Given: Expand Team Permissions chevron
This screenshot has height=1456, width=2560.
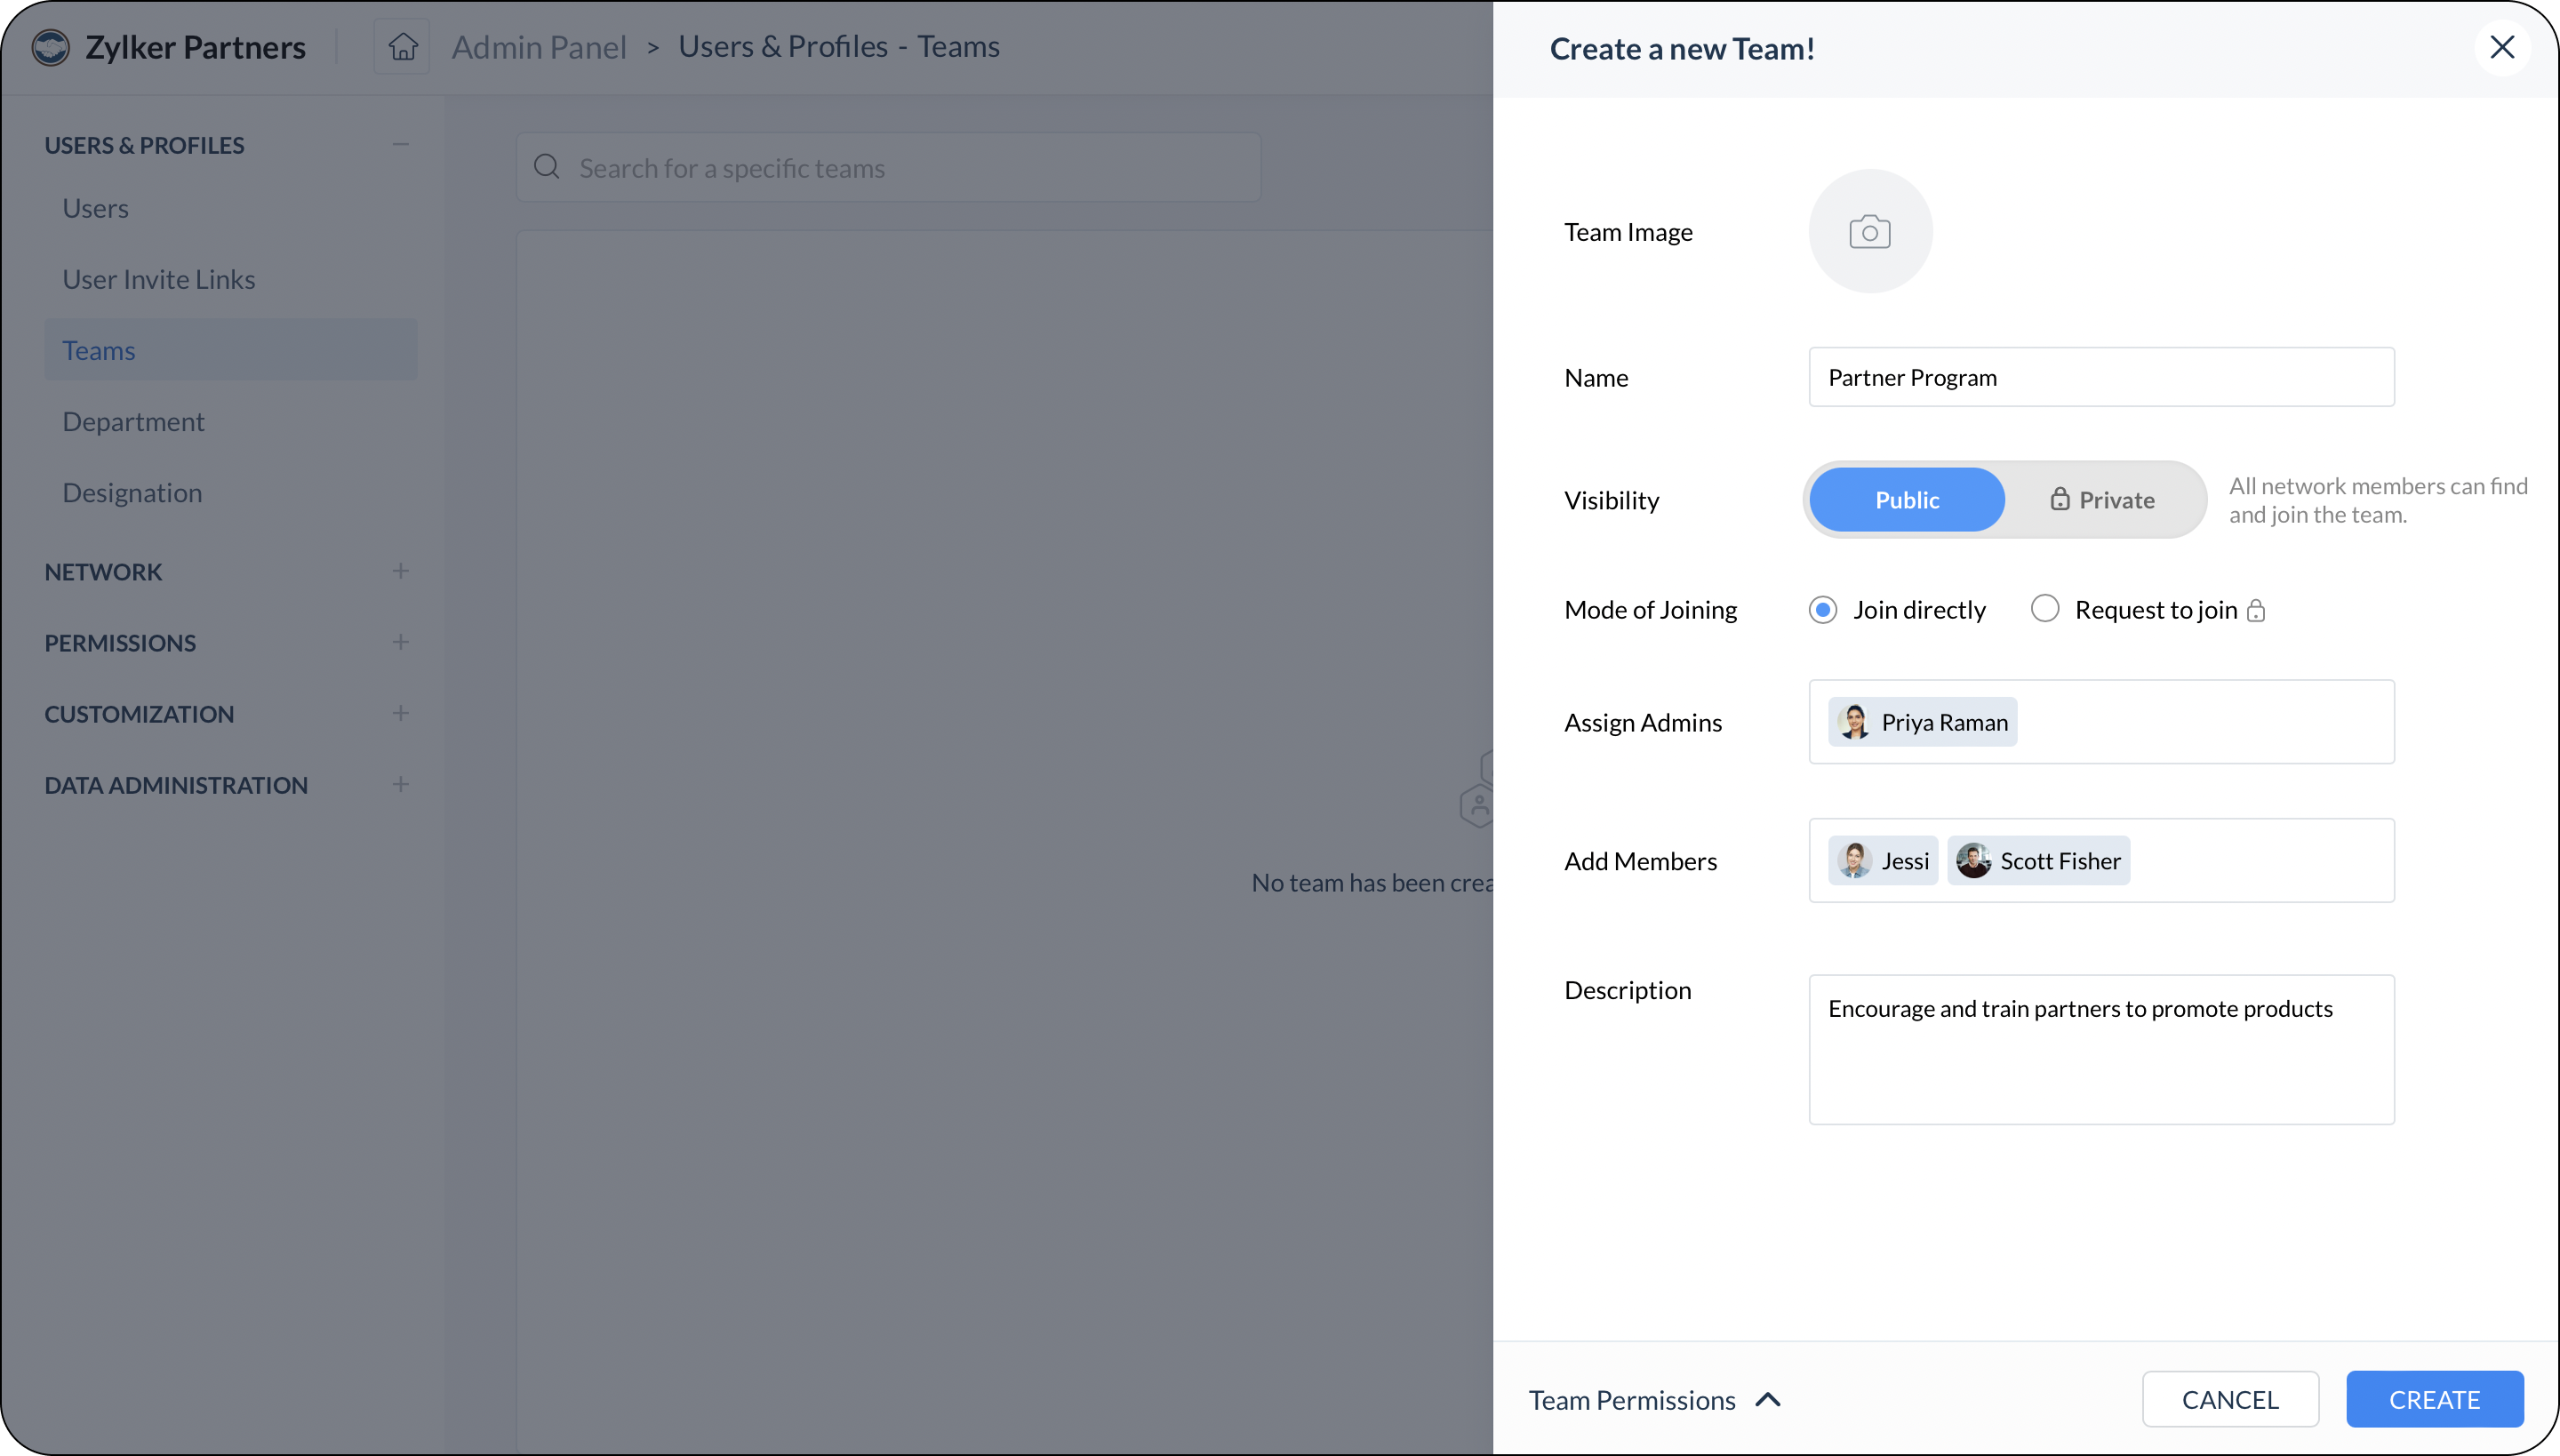Looking at the screenshot, I should (x=1768, y=1400).
